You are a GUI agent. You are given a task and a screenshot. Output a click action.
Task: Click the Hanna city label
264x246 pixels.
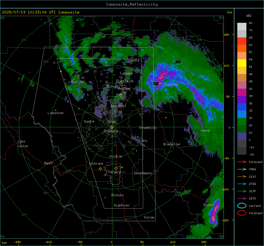click(205, 130)
